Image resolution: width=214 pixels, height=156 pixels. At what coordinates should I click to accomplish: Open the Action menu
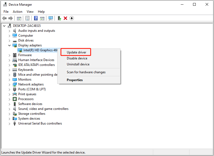[x=17, y=12]
